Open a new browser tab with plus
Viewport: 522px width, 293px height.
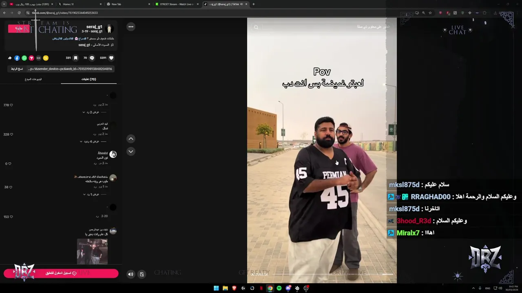coord(254,4)
